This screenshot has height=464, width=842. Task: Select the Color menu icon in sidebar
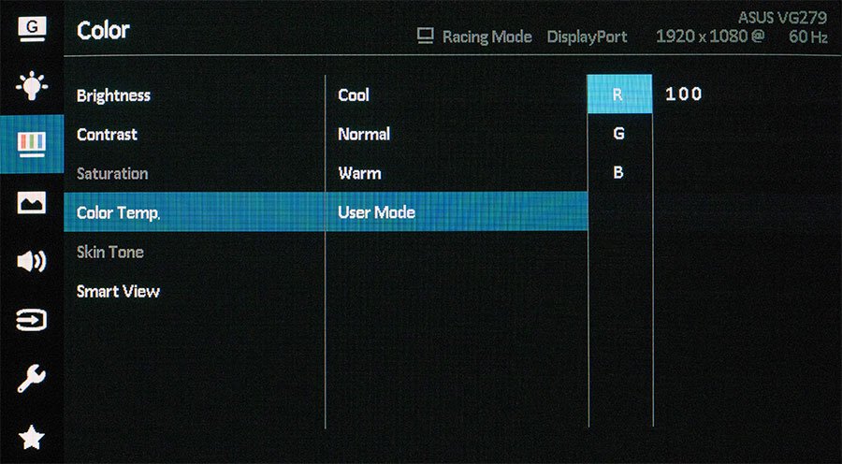[32, 143]
